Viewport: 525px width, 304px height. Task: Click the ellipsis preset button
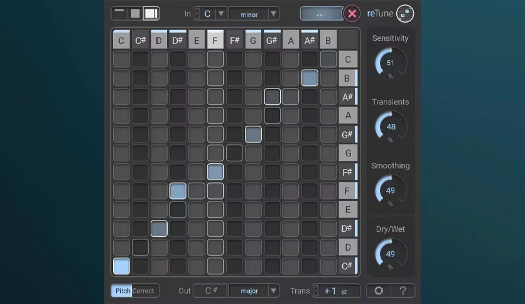321,14
